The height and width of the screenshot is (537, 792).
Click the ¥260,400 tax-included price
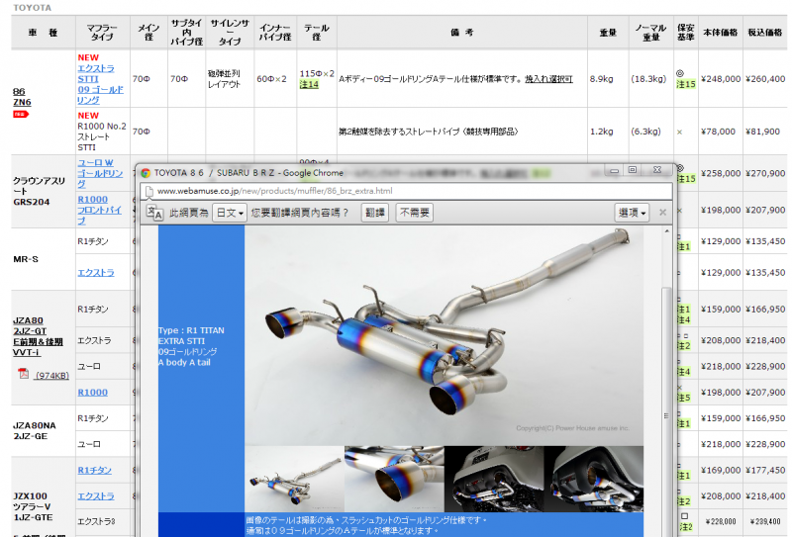(x=765, y=79)
